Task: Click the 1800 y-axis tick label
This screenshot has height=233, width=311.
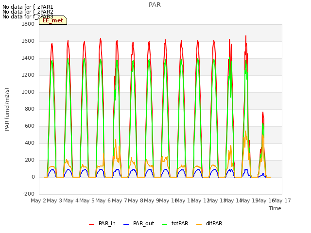Action: click(x=28, y=24)
